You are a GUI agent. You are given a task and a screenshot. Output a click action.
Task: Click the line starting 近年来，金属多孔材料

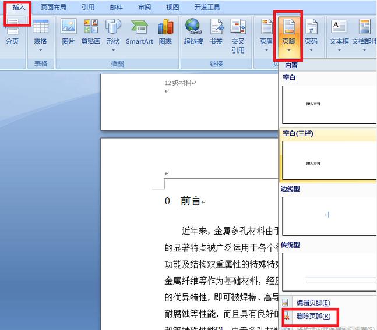pyautogui.click(x=230, y=231)
